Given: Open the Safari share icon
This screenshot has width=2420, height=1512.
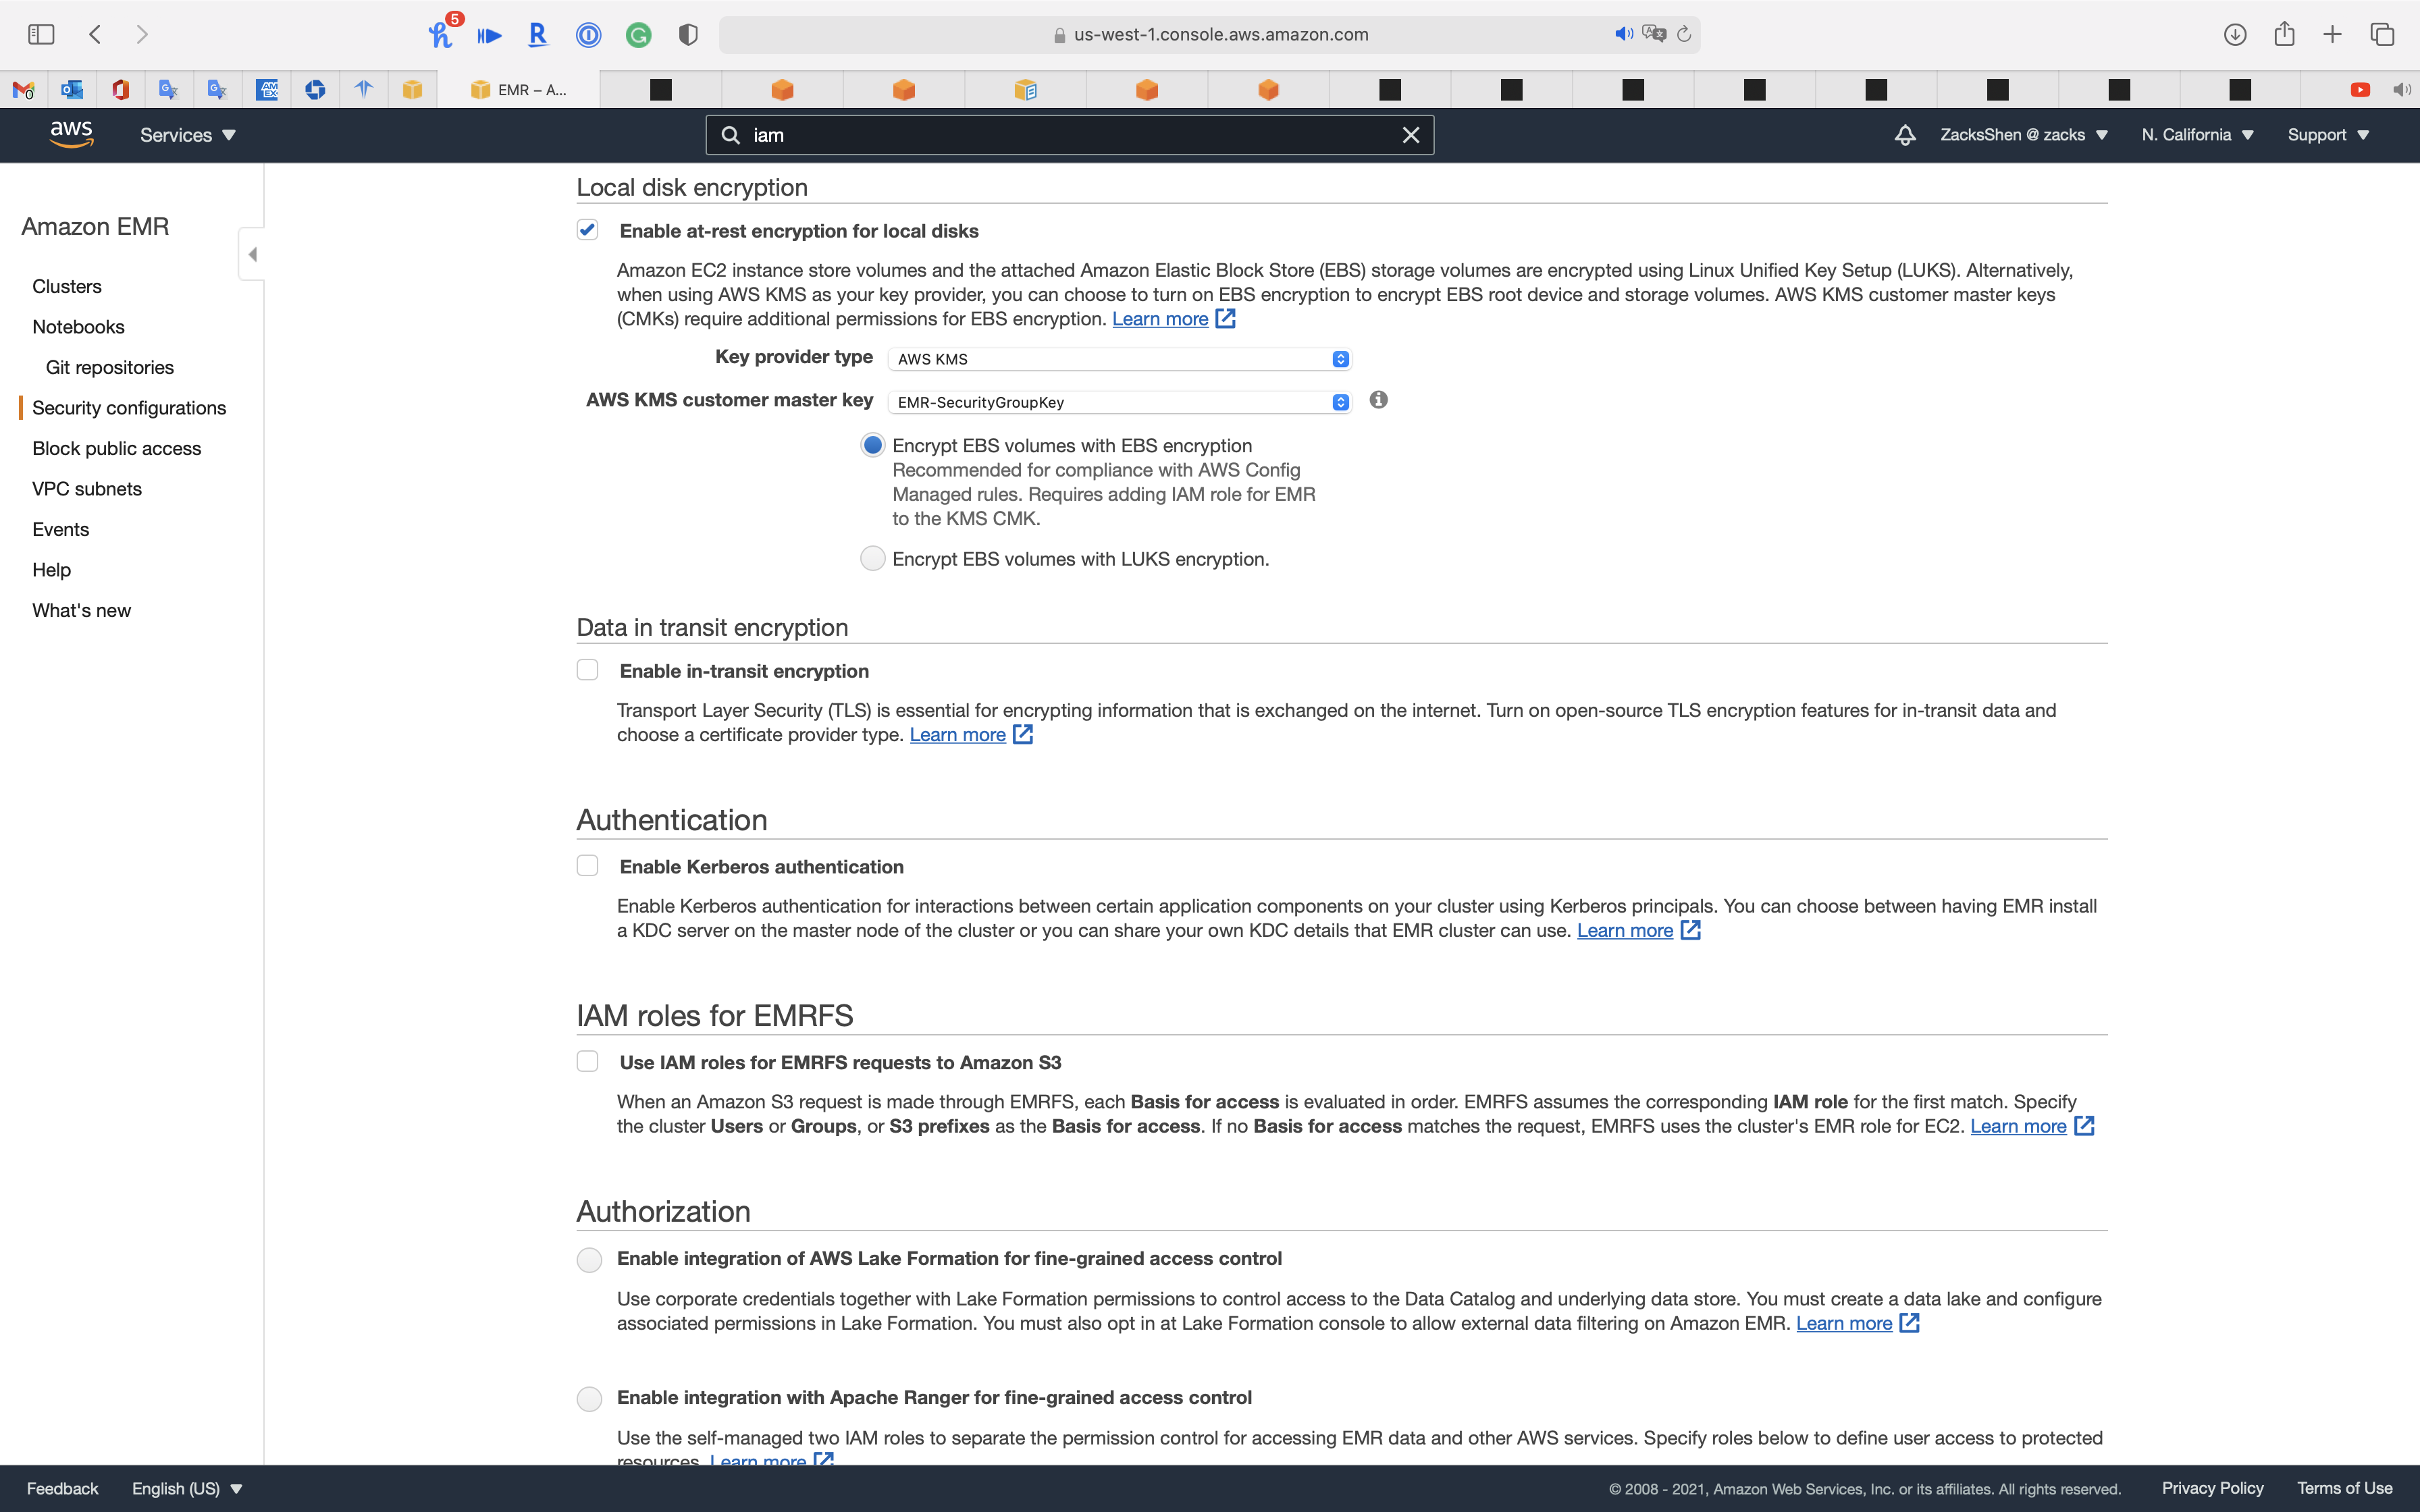Looking at the screenshot, I should [2283, 34].
